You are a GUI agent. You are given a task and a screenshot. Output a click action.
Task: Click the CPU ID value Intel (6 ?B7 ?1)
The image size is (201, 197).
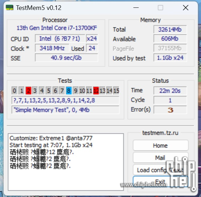click(x=60, y=38)
